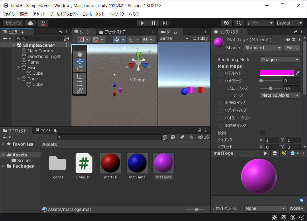Select Directional Light in Hierarchy
This screenshot has width=307, height=221.
pyautogui.click(x=44, y=57)
